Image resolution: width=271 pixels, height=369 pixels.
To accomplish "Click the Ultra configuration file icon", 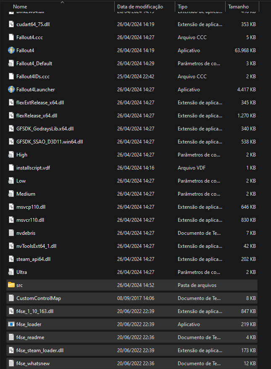I will click(11, 272).
